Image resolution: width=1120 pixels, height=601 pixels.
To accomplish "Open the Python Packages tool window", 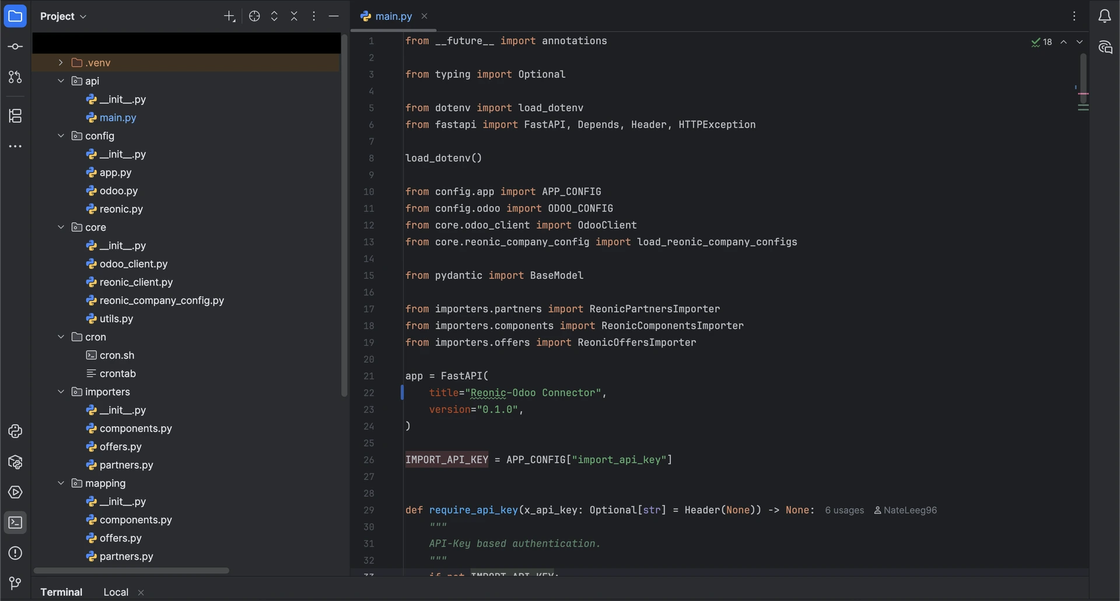I will [16, 462].
